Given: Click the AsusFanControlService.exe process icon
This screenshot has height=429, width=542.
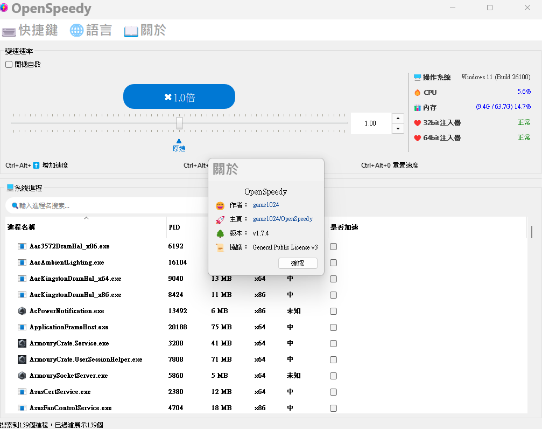Looking at the screenshot, I should 22,408.
